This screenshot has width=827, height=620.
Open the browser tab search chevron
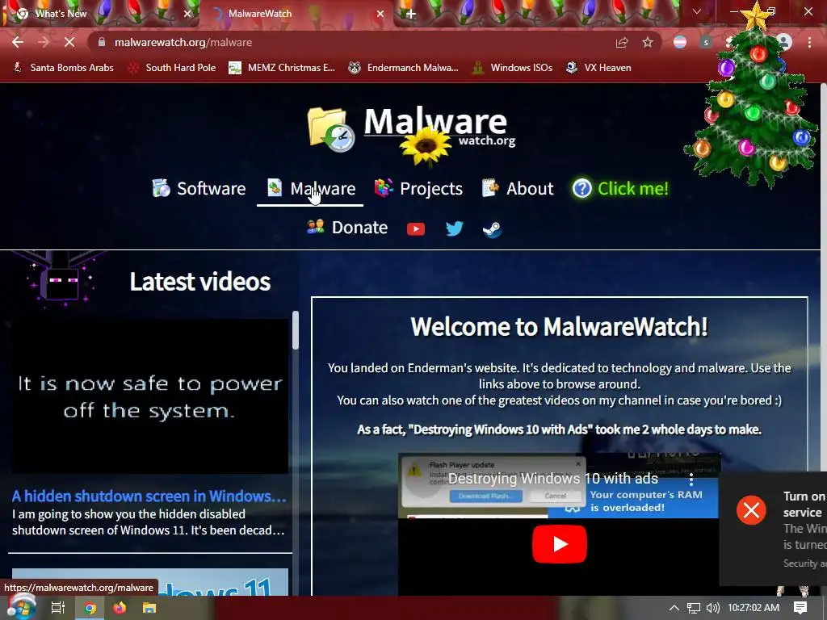click(697, 11)
